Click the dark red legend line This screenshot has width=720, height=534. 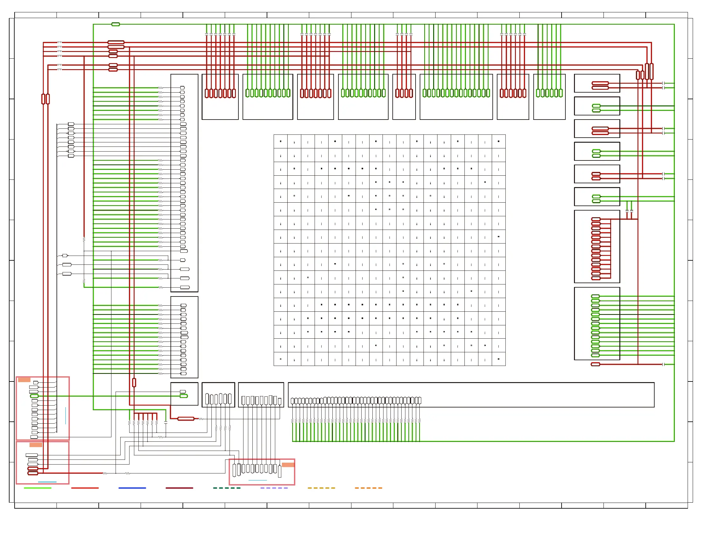coord(179,488)
